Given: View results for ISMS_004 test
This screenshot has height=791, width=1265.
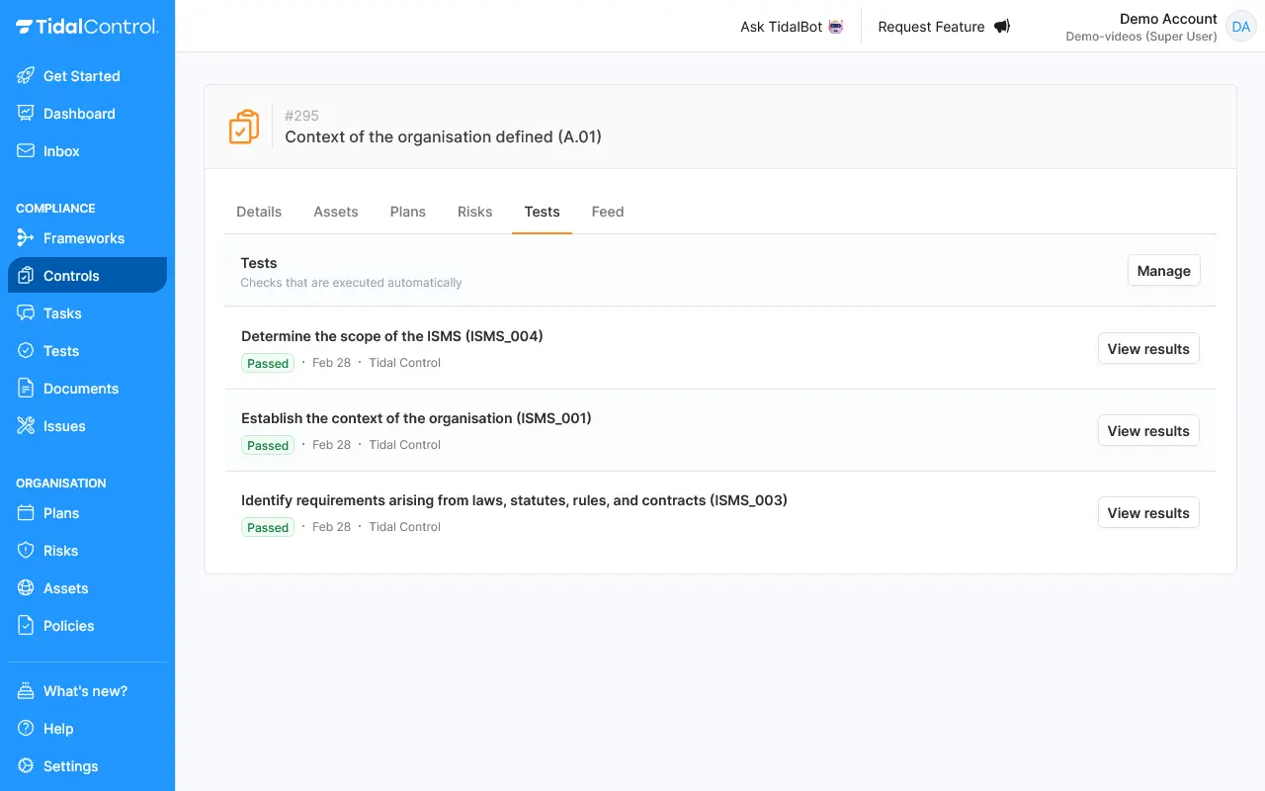Looking at the screenshot, I should 1148,349.
